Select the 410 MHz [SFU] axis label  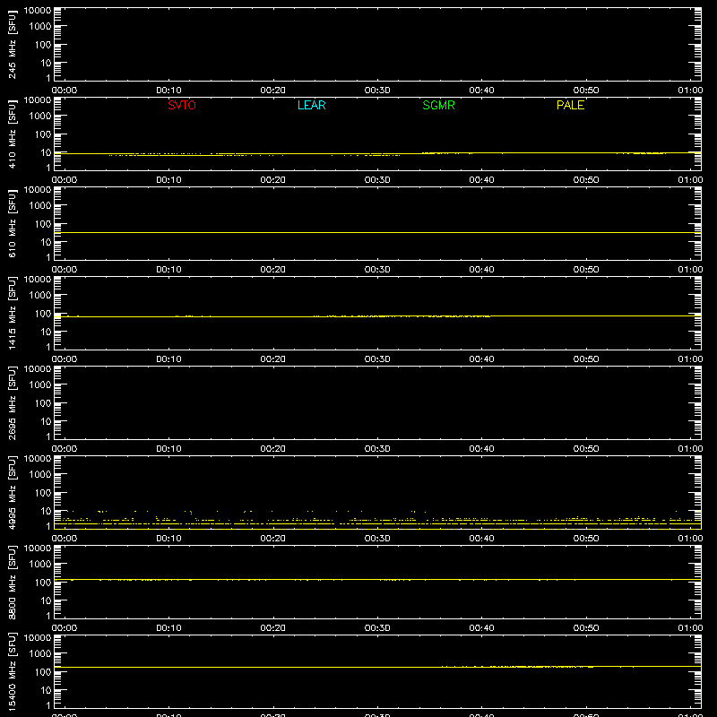[x=12, y=134]
